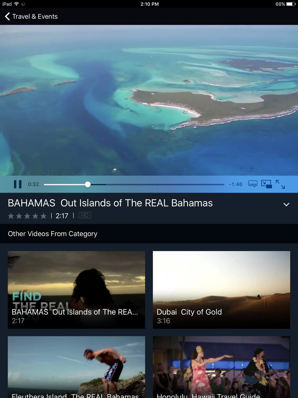The image size is (298, 398).
Task: Open Eleuthera Island video thumbnail
Action: (76, 367)
